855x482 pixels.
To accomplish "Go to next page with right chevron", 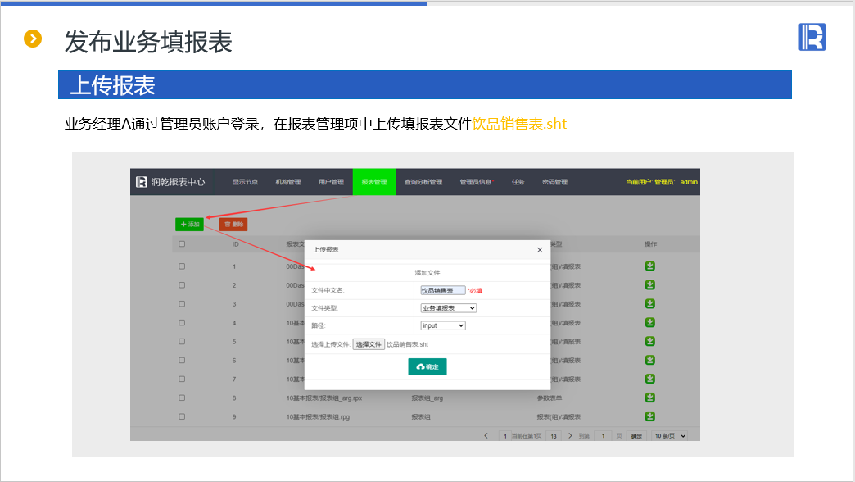I will click(571, 436).
